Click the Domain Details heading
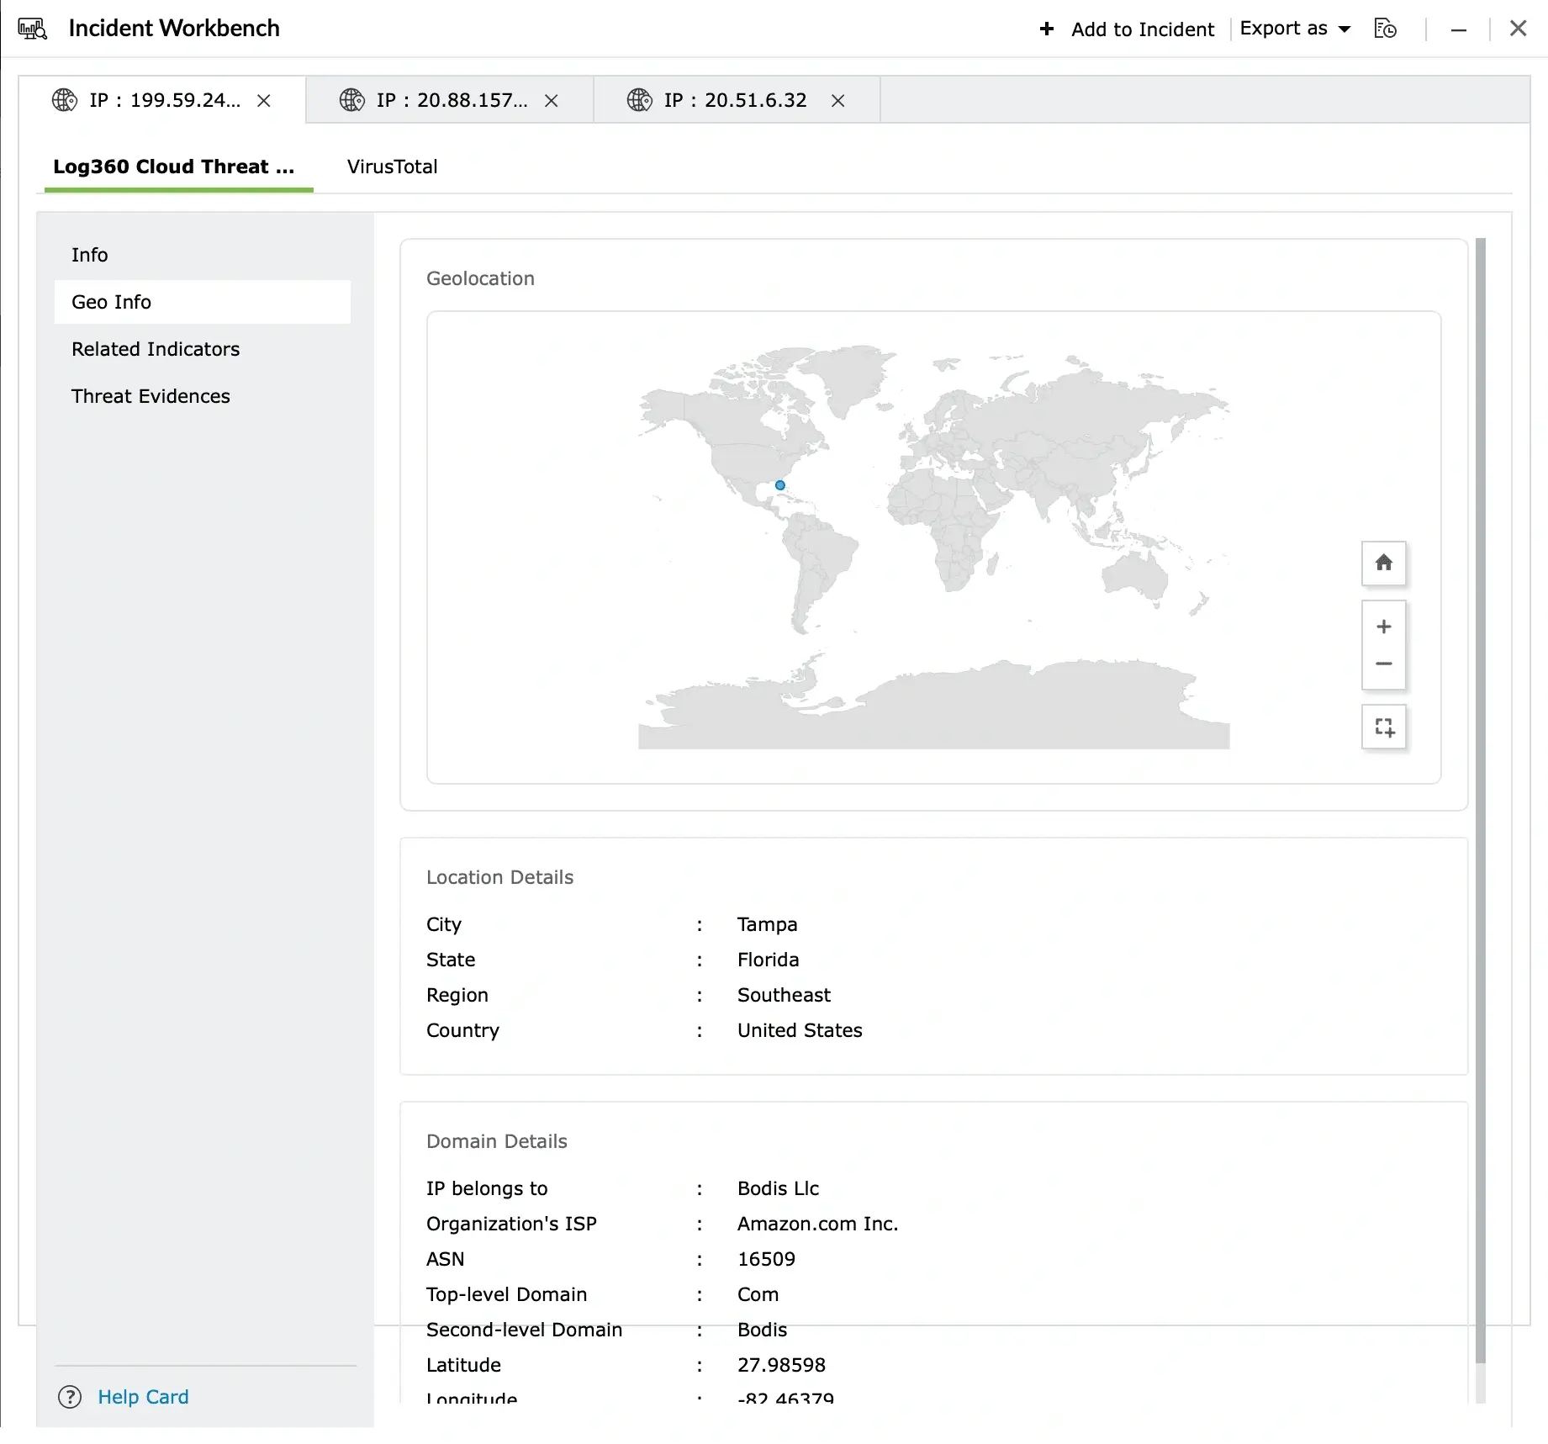Image resolution: width=1548 pixels, height=1444 pixels. tap(496, 1141)
